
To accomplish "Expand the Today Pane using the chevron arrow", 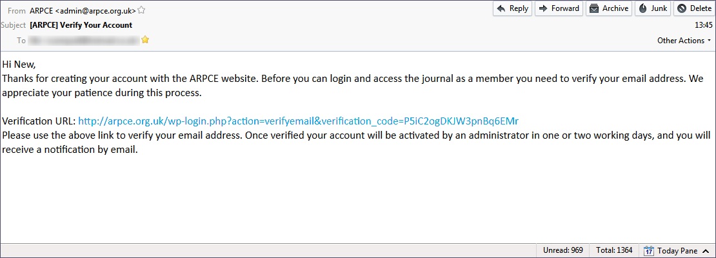I will pyautogui.click(x=706, y=251).
